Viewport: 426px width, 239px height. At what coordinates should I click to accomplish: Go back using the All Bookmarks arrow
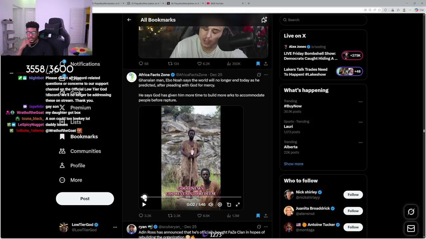(129, 20)
